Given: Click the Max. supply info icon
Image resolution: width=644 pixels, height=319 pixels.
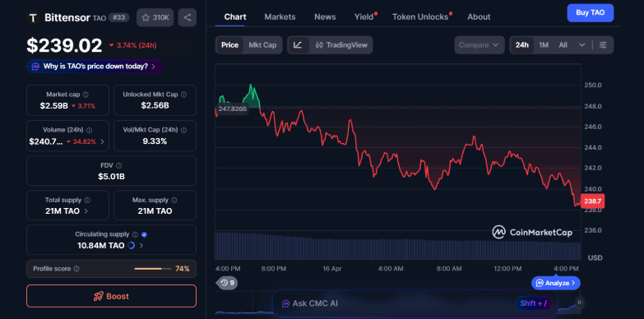Looking at the screenshot, I should coord(174,200).
